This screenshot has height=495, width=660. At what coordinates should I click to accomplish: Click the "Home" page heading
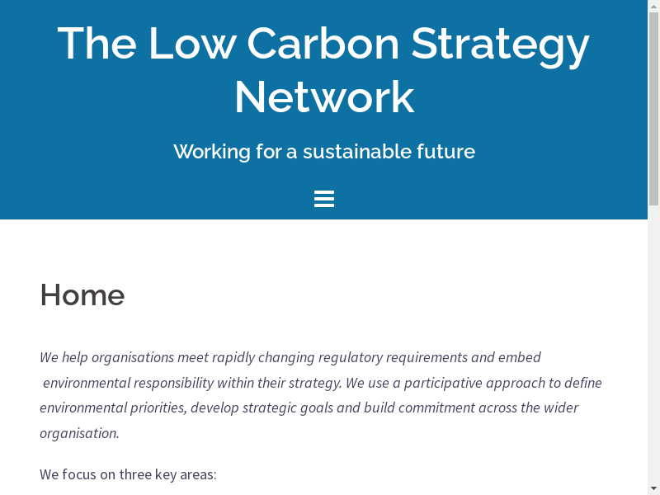point(82,295)
